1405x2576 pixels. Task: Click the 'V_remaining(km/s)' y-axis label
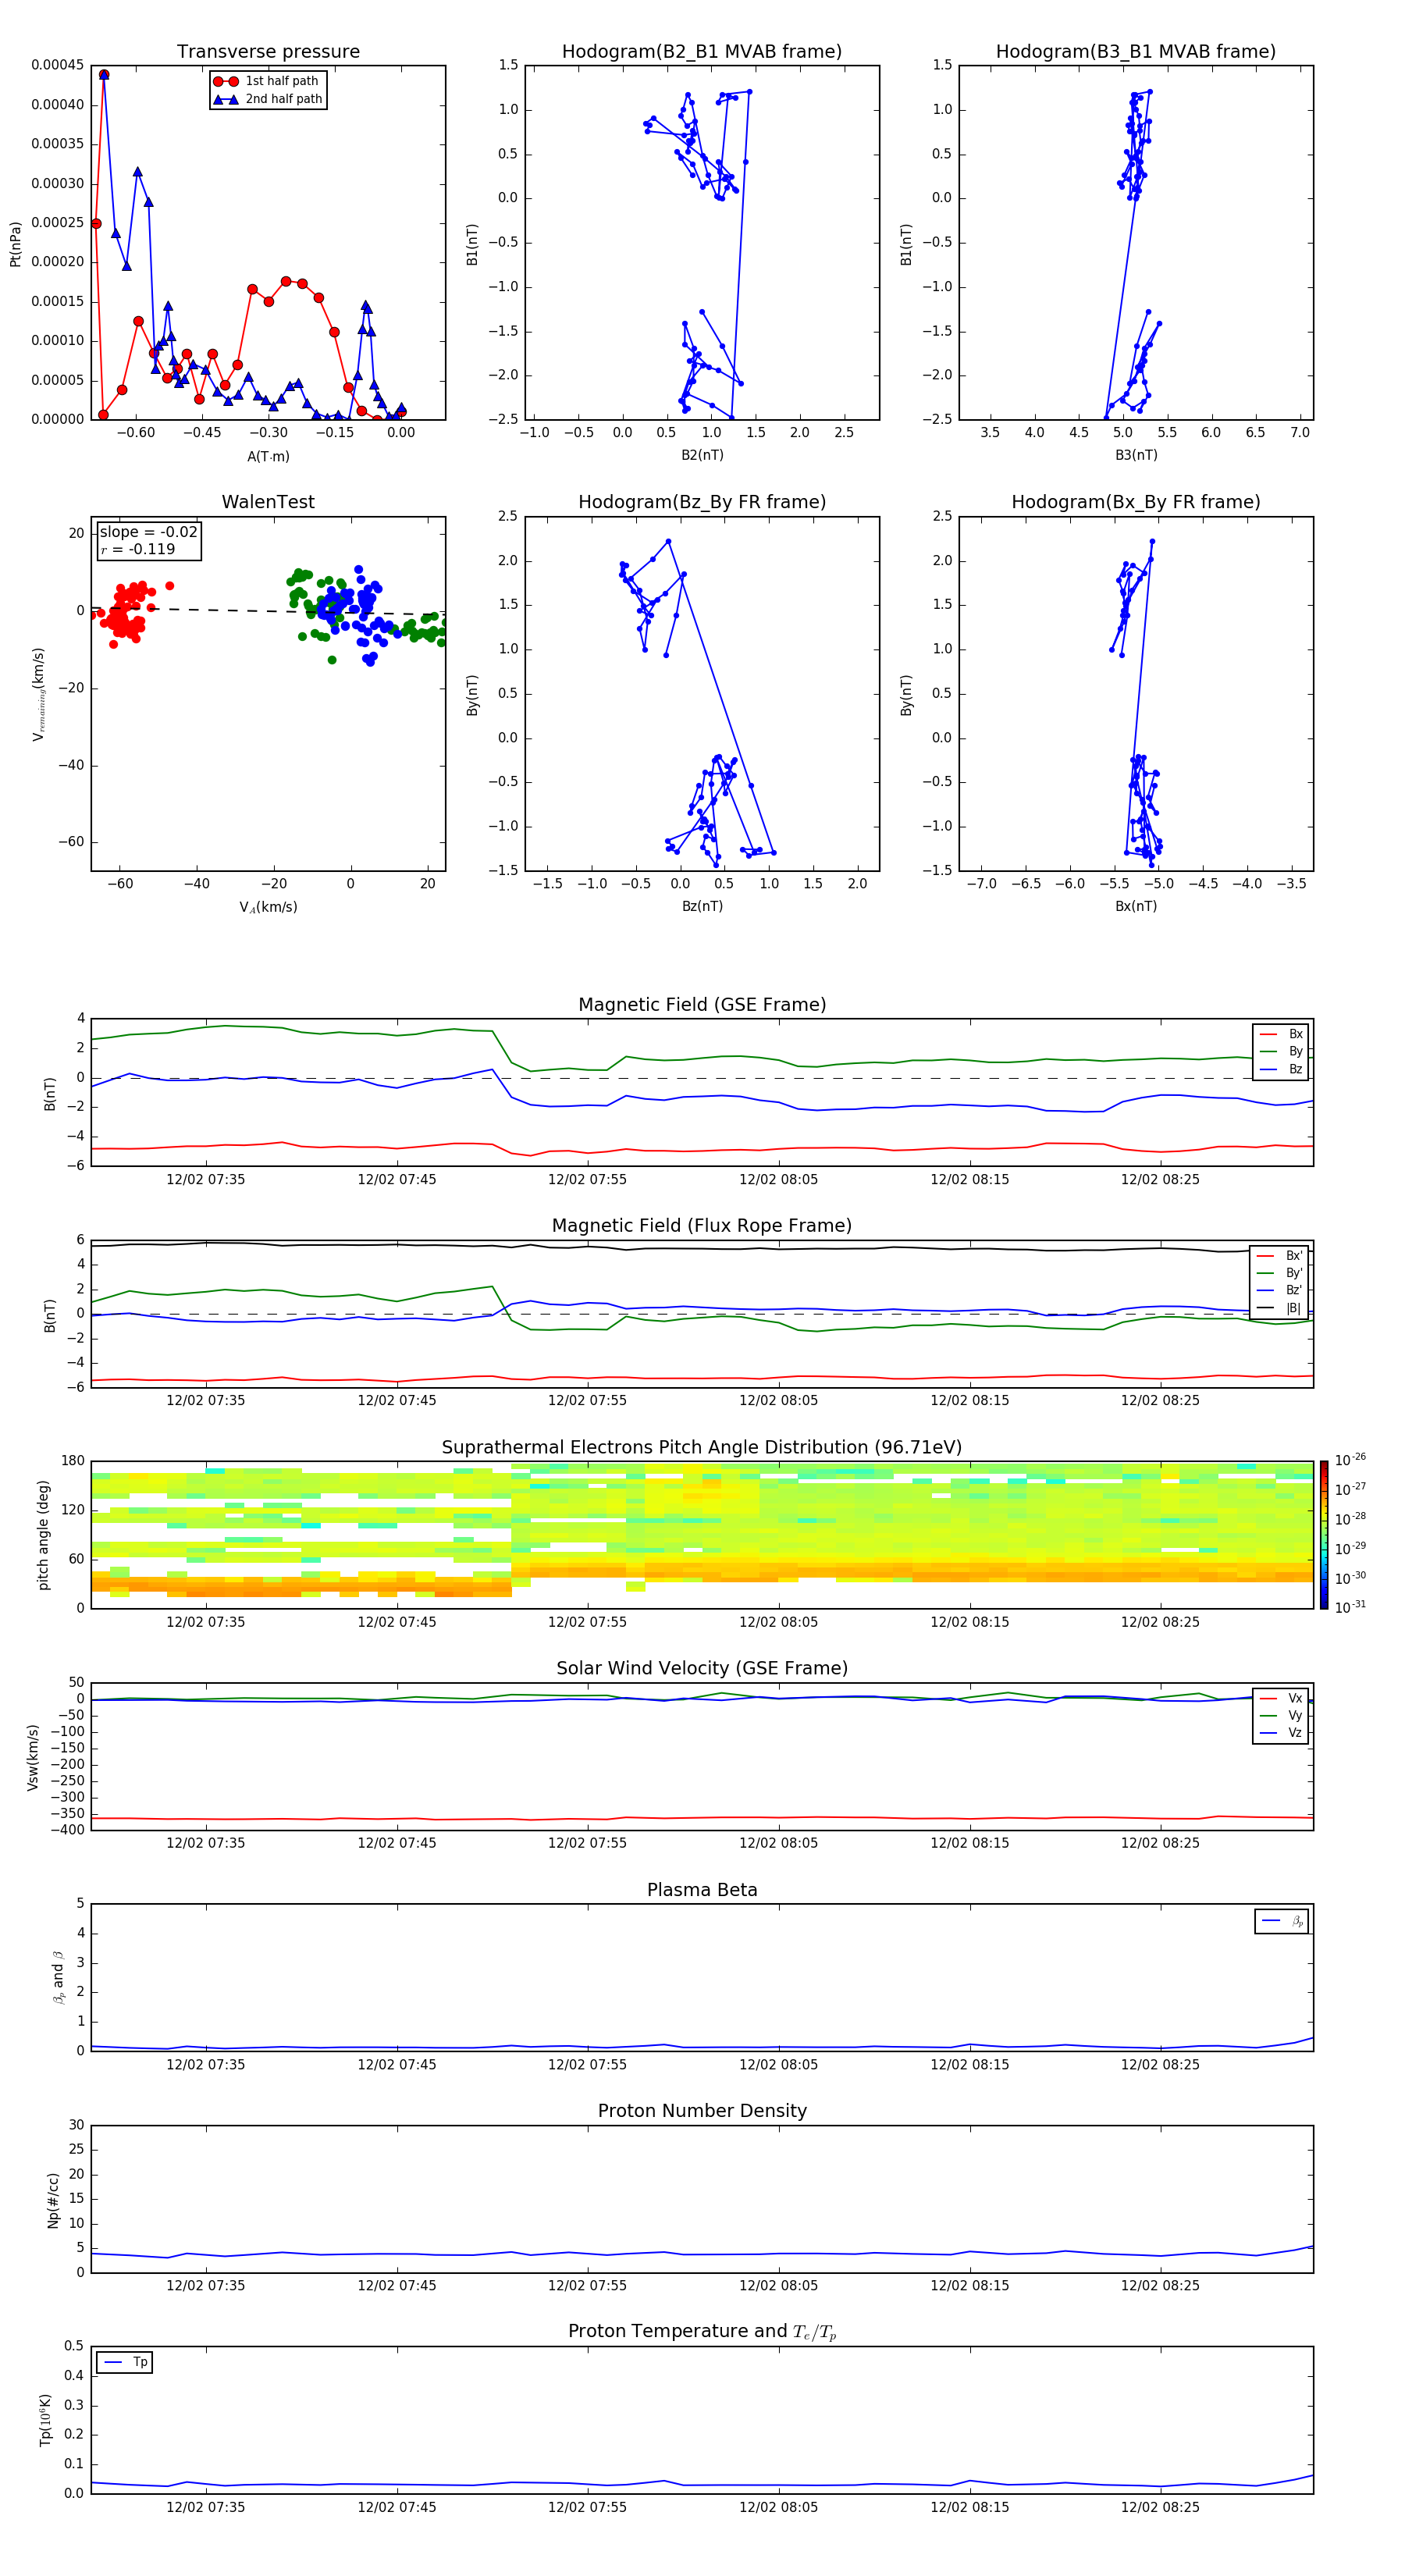39,694
